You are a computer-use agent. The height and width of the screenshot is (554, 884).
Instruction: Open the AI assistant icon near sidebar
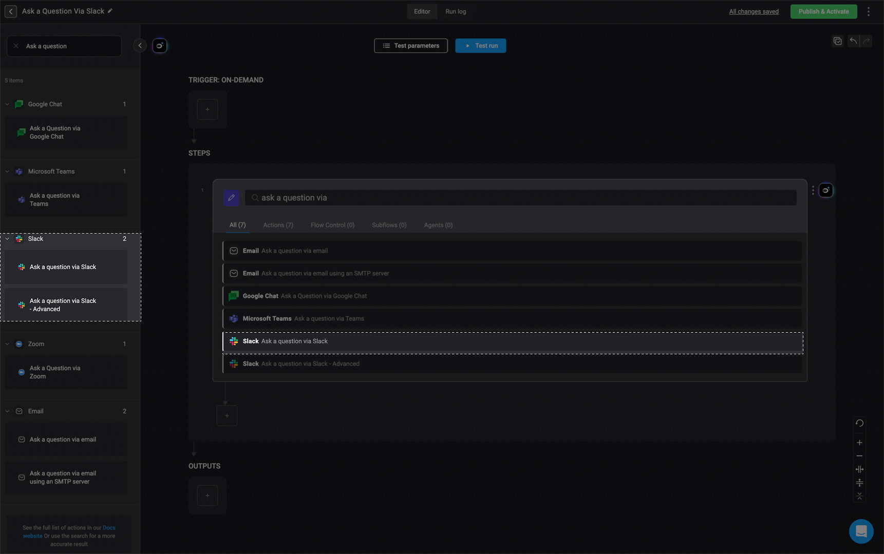pyautogui.click(x=160, y=46)
